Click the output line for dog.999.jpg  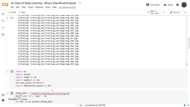click(48, 64)
